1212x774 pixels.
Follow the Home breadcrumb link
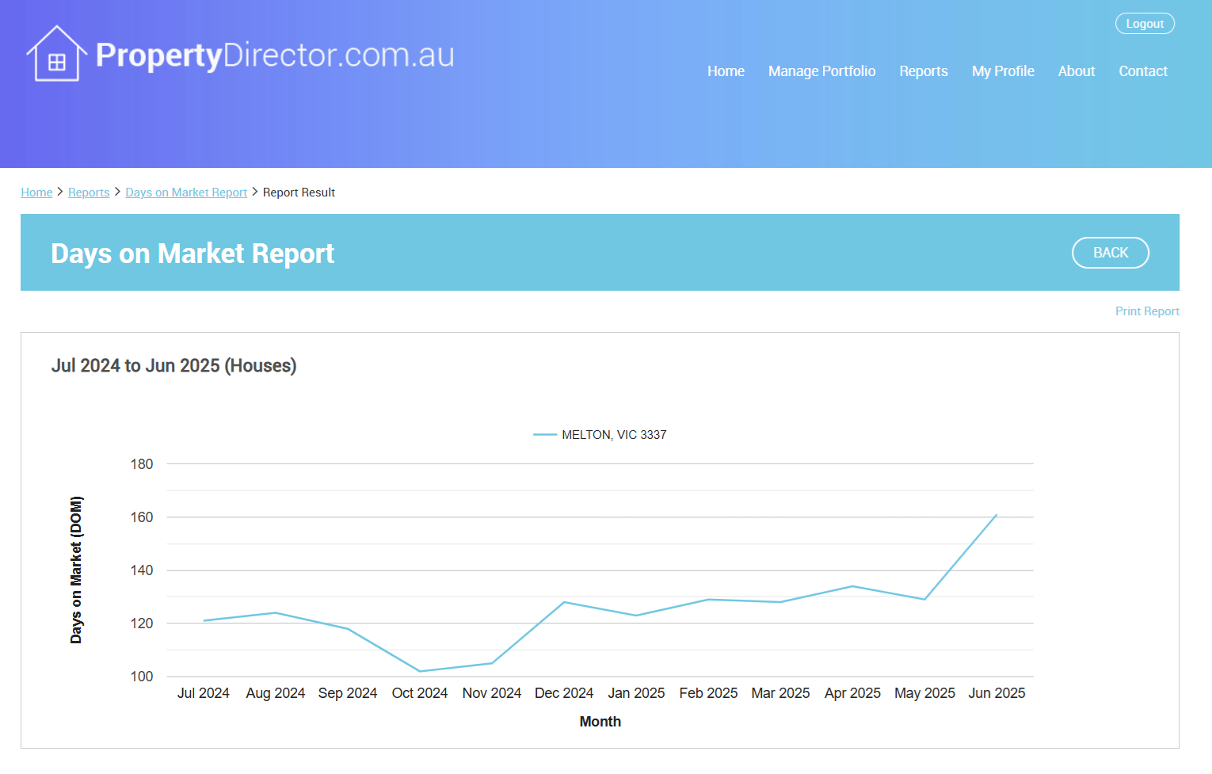[x=36, y=193]
